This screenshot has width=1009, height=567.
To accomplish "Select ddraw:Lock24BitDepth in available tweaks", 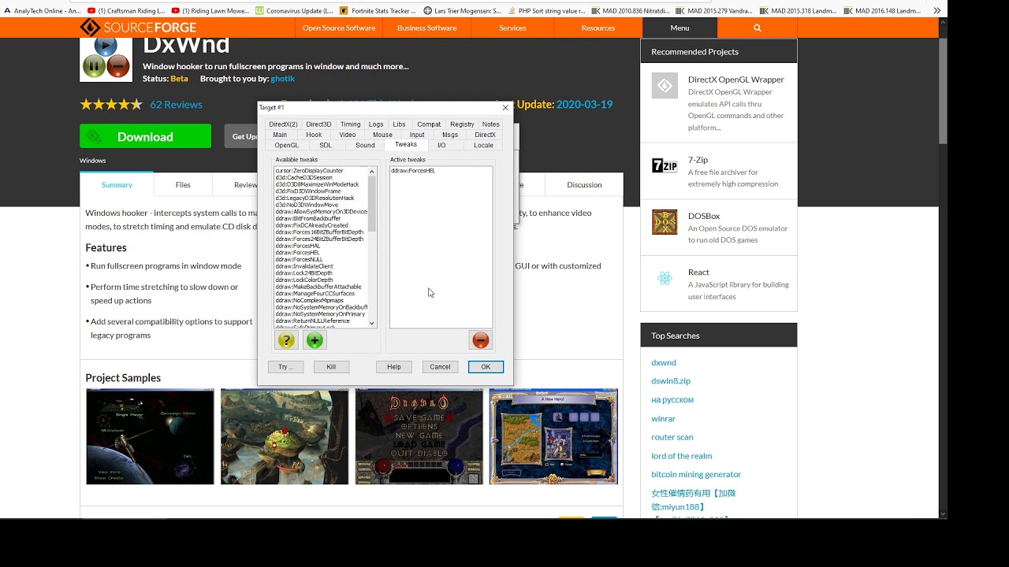I will click(x=303, y=273).
